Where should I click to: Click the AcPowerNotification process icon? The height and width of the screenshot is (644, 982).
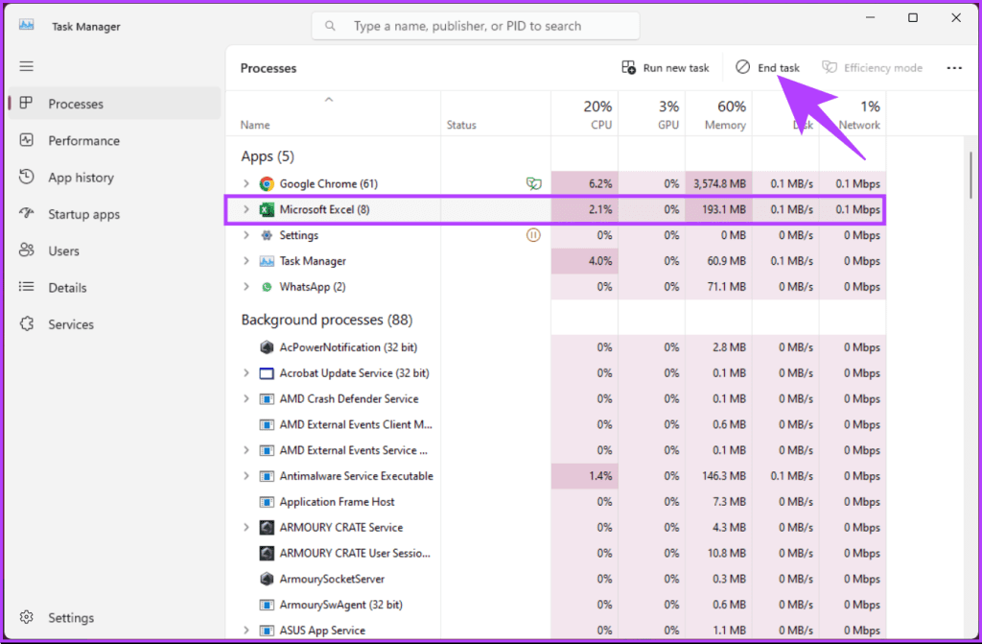click(267, 347)
